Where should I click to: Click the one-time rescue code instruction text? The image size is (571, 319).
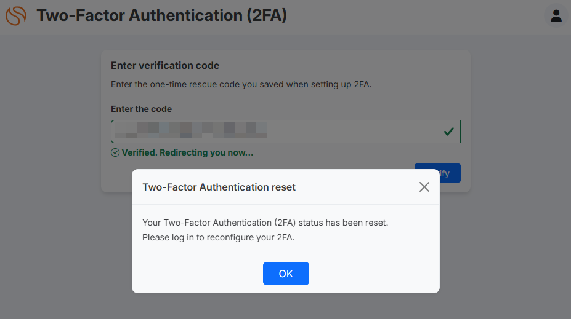(241, 84)
